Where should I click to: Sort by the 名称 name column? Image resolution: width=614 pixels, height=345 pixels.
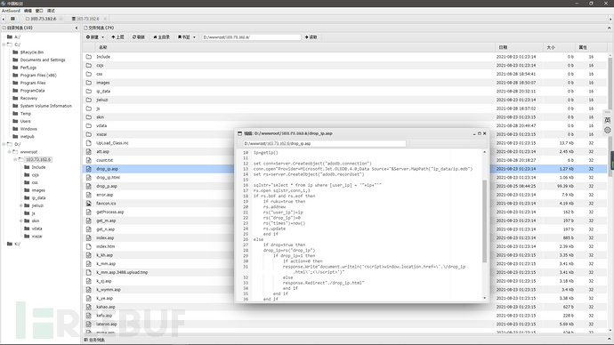(x=103, y=47)
